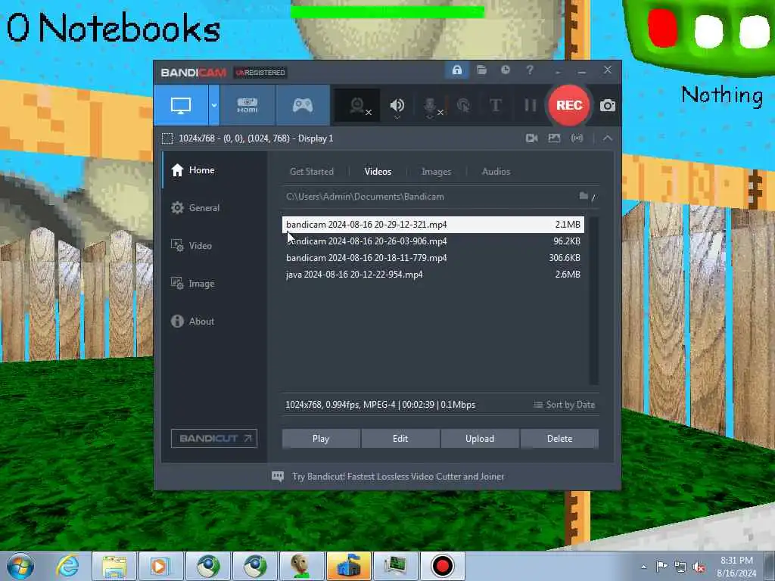This screenshot has width=775, height=581.
Task: Open Home section in sidebar
Action: coord(214,170)
